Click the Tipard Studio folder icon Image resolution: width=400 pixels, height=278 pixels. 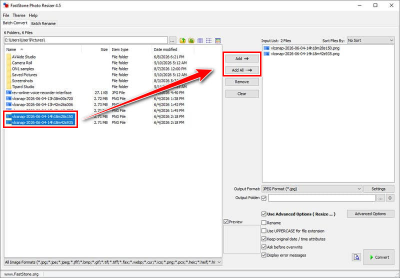tap(8, 86)
